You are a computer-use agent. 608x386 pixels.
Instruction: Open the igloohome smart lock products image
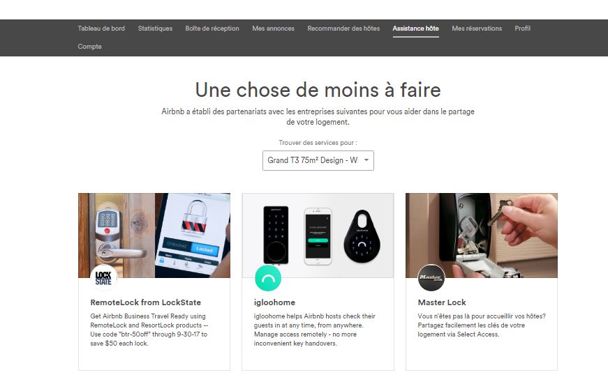318,236
